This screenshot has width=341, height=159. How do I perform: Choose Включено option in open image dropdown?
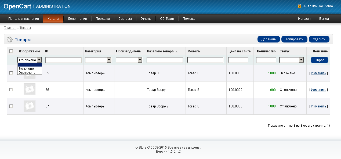[x=26, y=69]
